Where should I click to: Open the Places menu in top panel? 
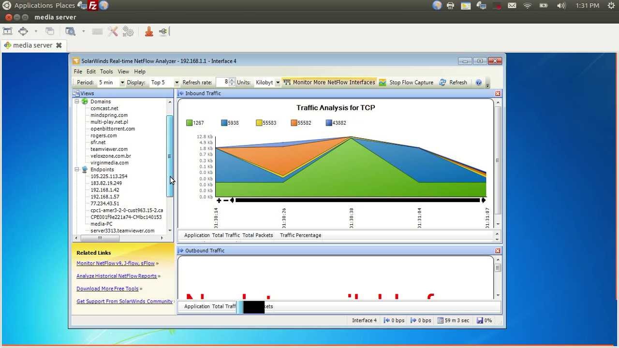65,5
